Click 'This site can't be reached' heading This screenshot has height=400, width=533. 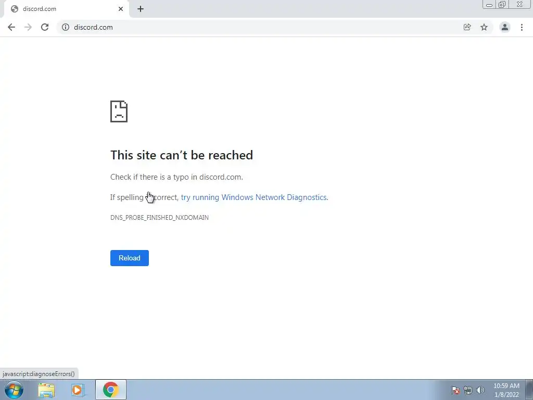point(182,155)
